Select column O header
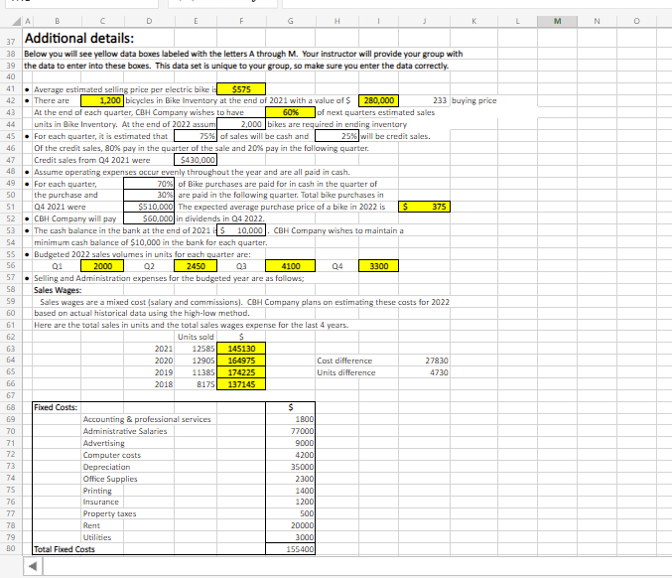The height and width of the screenshot is (578, 672). point(636,21)
